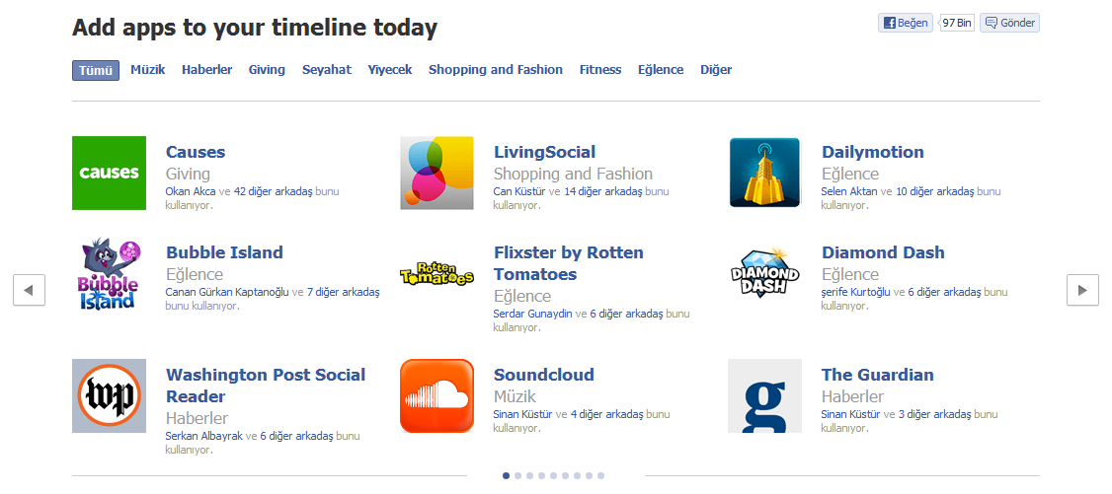Select the Fitness category tab
This screenshot has width=1112, height=494.
click(x=600, y=70)
